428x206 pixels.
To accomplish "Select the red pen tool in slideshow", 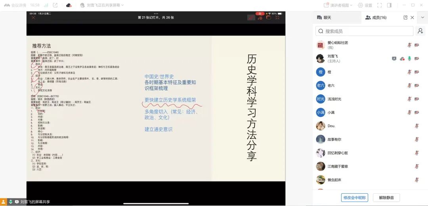I will pyautogui.click(x=251, y=17).
